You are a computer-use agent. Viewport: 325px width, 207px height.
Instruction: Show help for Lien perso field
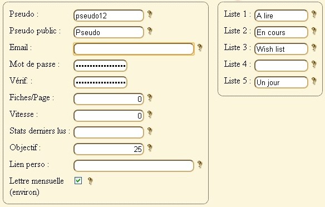[x=200, y=165]
